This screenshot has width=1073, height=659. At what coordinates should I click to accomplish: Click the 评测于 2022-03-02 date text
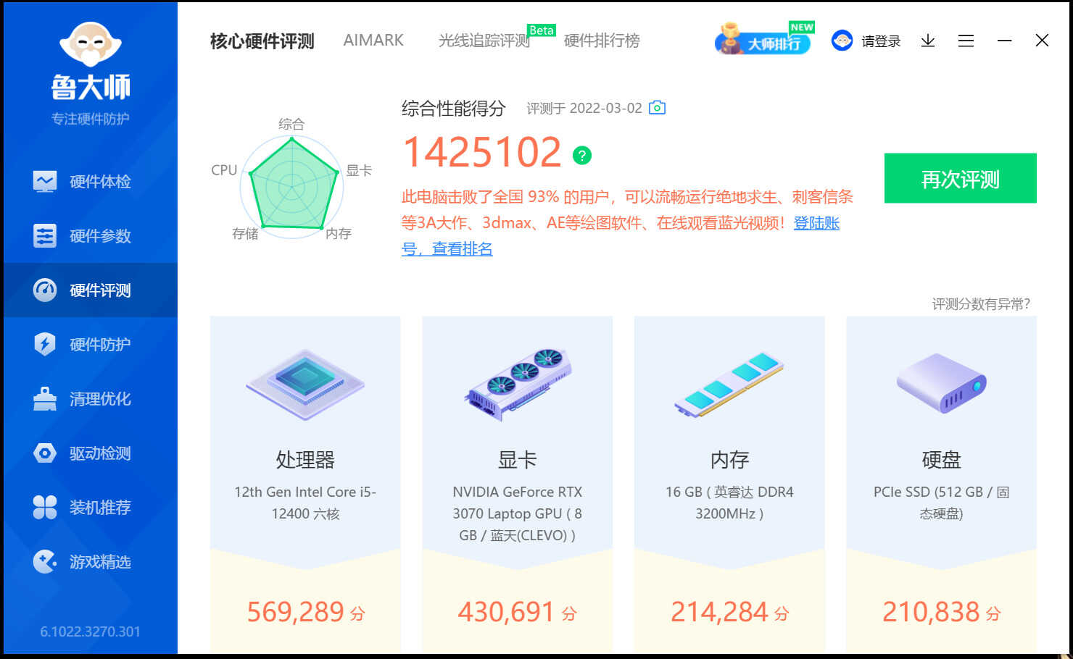click(584, 109)
